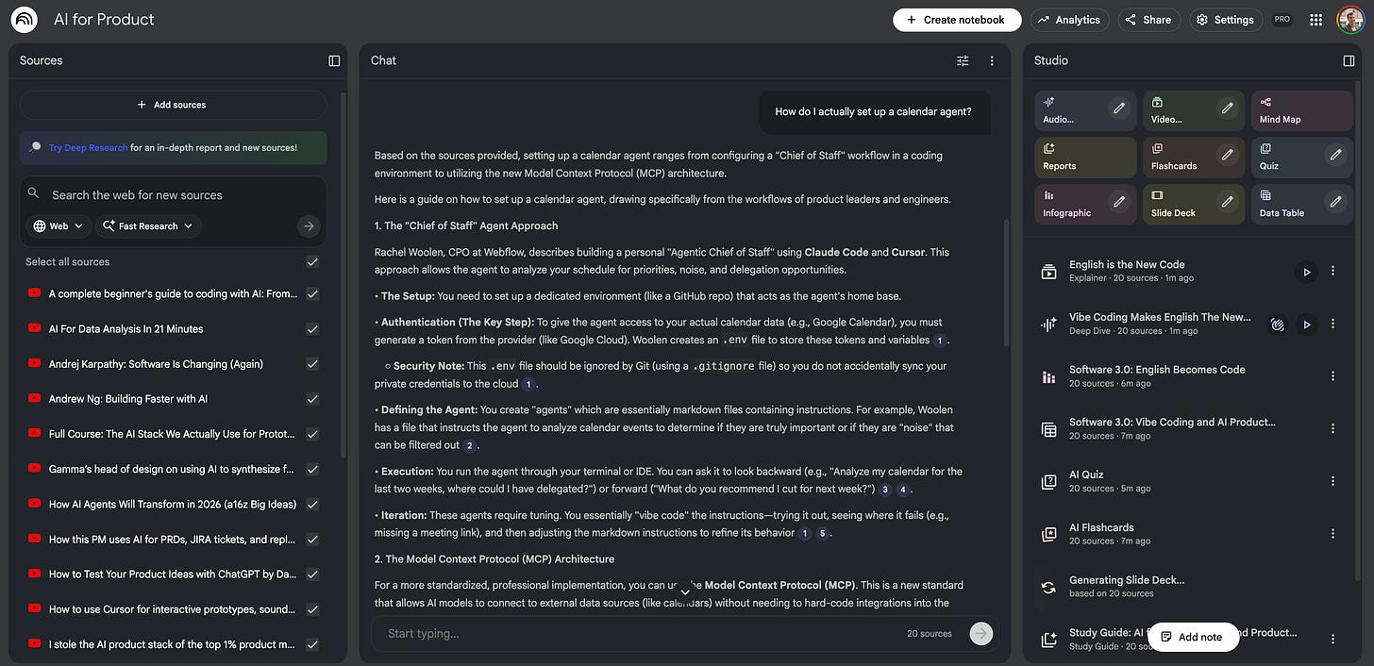Screen dimensions: 1374x666
Task: Open the Web source type dropdown
Action: (x=57, y=225)
